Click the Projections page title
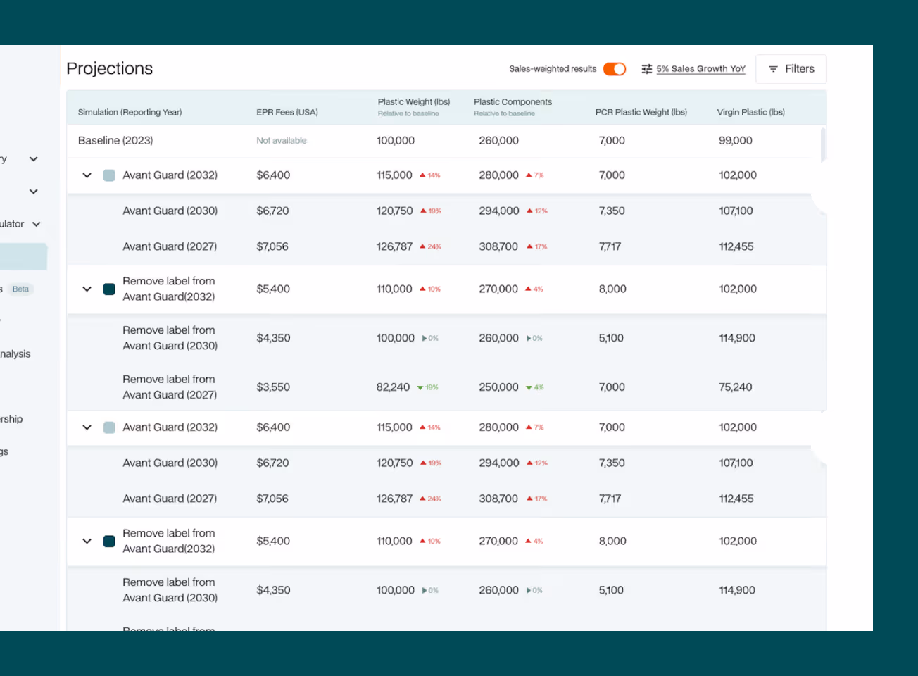Viewport: 918px width, 676px height. click(110, 68)
